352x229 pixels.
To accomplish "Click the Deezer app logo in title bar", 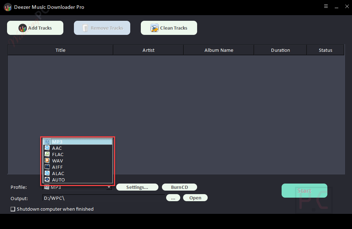I will pyautogui.click(x=8, y=7).
